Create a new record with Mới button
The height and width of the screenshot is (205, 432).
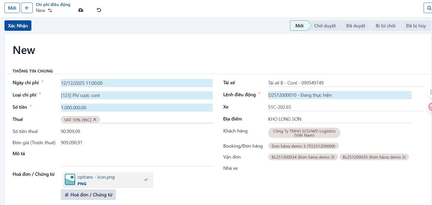pyautogui.click(x=12, y=8)
